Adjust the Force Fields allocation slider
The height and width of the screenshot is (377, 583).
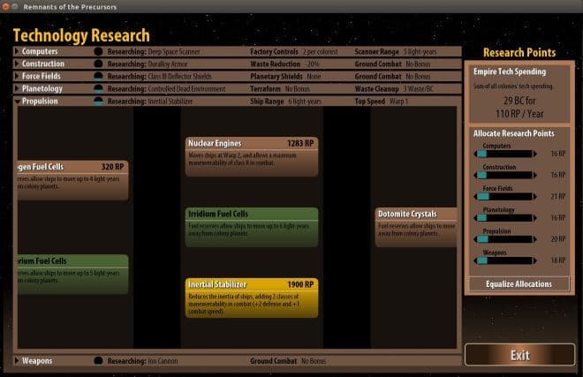[x=505, y=197]
